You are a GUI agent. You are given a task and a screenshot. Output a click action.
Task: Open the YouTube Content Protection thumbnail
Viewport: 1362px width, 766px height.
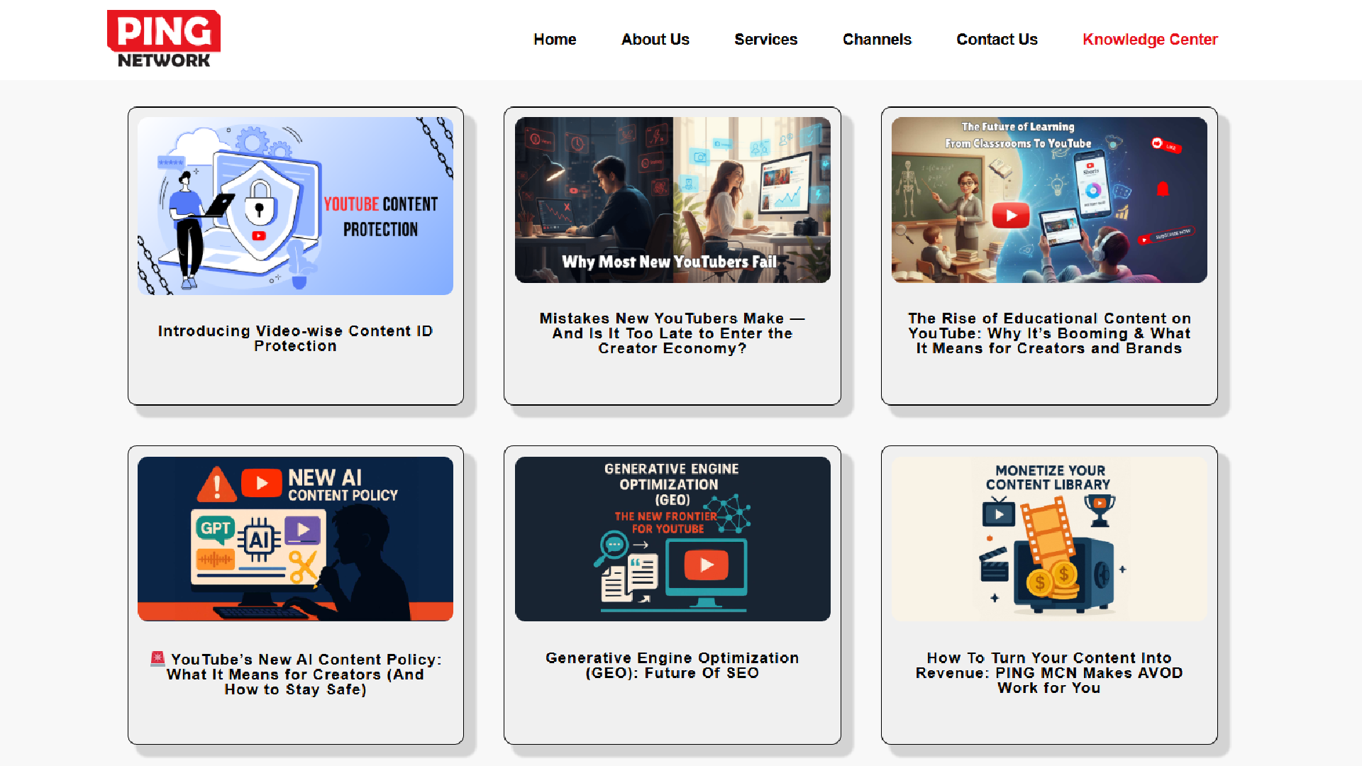(295, 206)
